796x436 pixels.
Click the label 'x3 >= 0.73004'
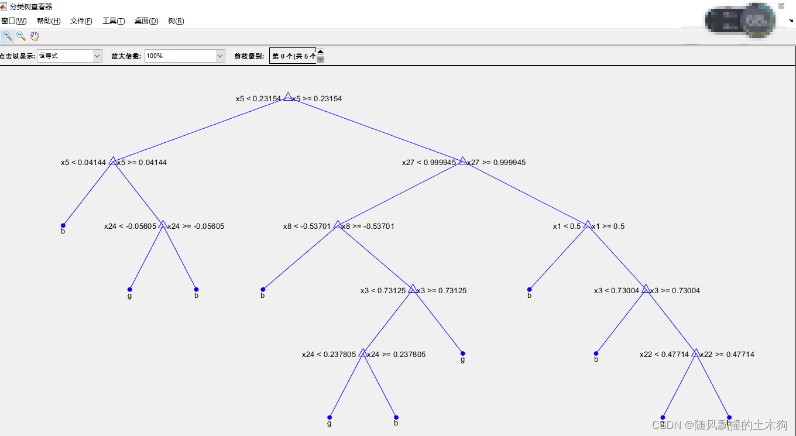click(675, 291)
